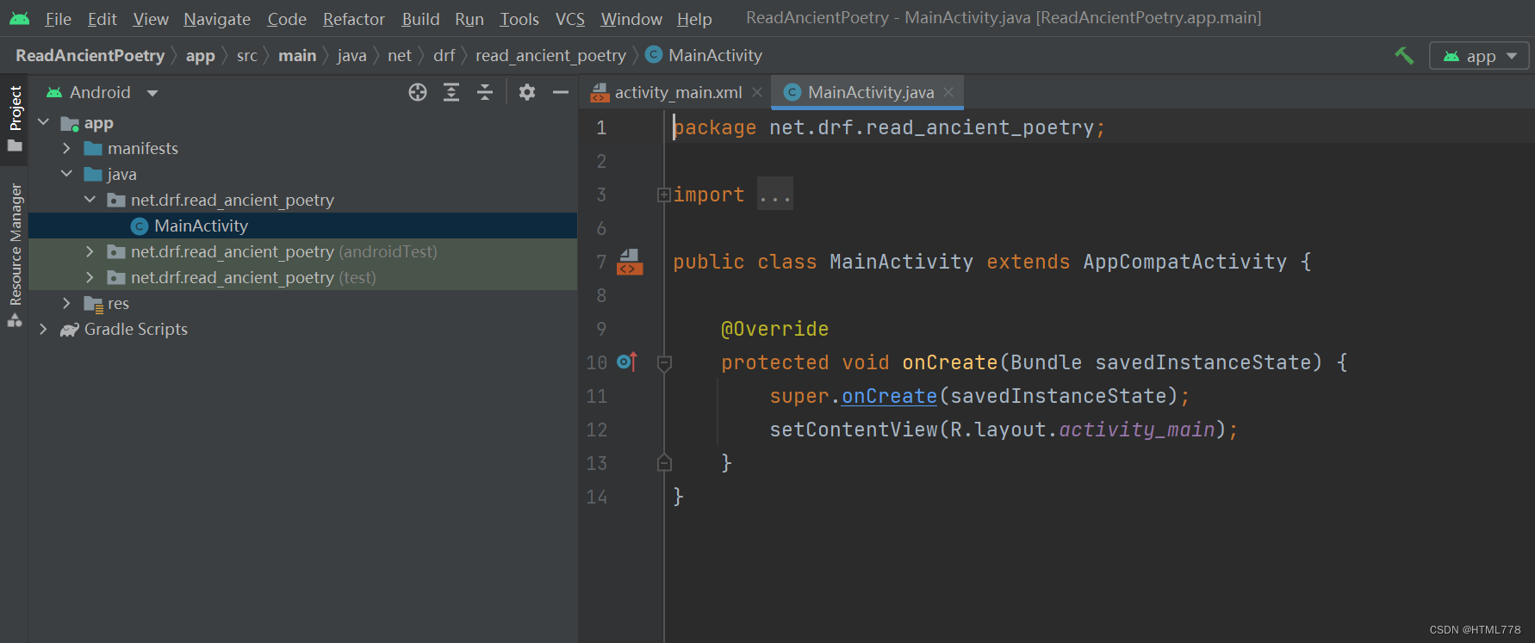Click main breadcrumb in navigation bar
The height and width of the screenshot is (643, 1535).
[x=297, y=55]
